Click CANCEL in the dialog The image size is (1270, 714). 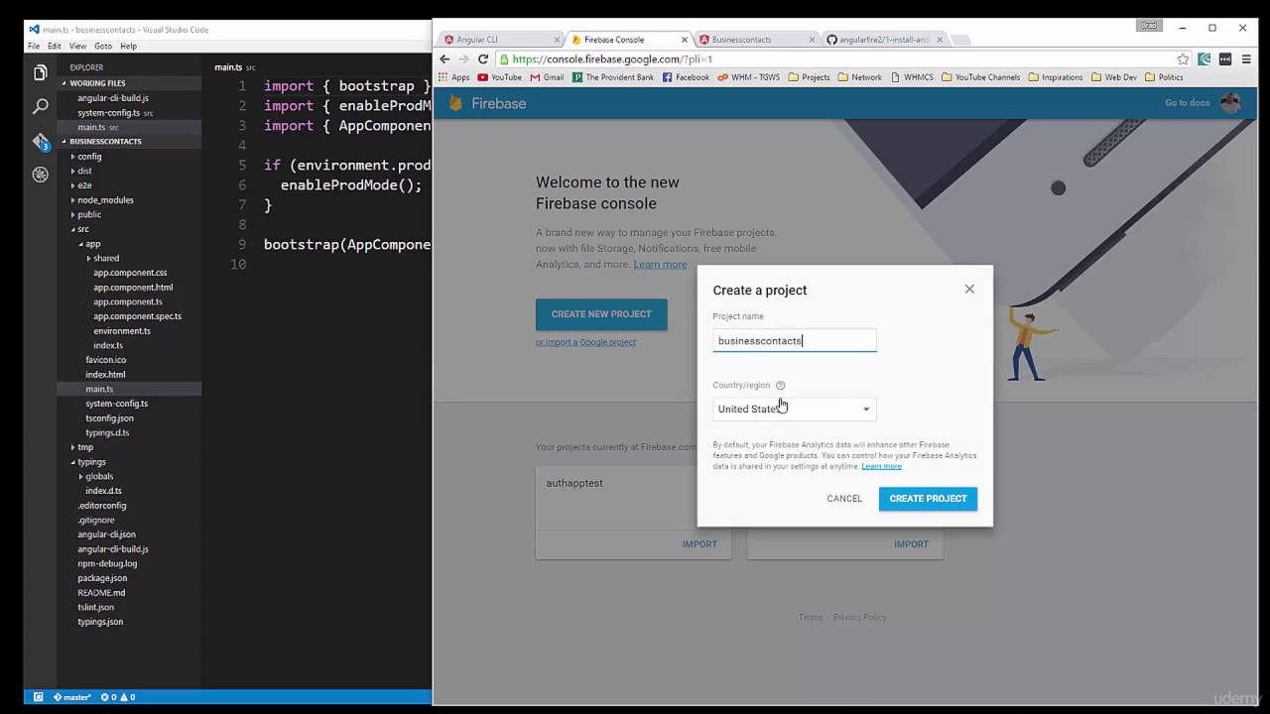coord(844,499)
